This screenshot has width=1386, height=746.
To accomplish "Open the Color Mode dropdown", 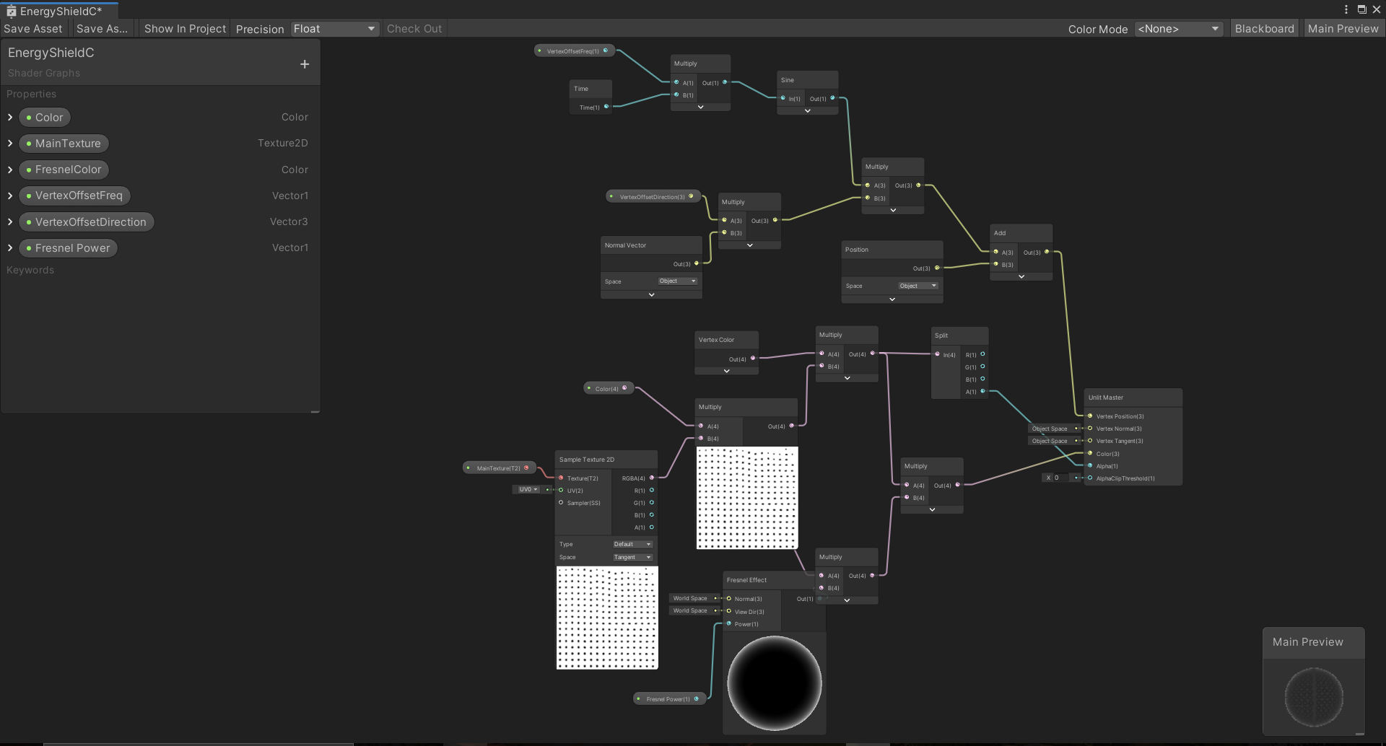I will 1177,29.
